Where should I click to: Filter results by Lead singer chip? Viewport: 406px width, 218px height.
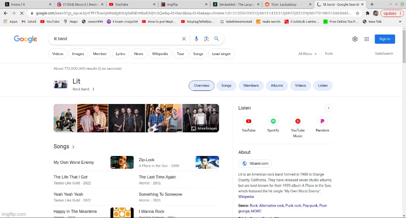(221, 54)
